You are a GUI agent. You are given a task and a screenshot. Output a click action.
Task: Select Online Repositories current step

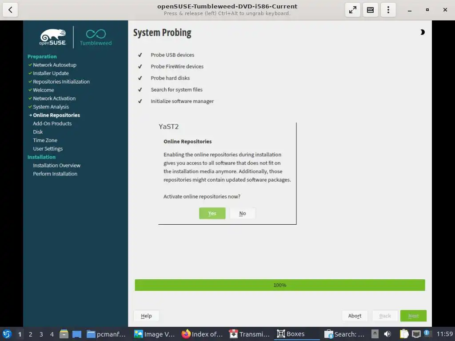click(x=56, y=115)
